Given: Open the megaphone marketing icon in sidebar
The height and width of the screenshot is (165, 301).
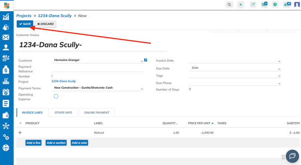Looking at the screenshot, I should pyautogui.click(x=6, y=27).
